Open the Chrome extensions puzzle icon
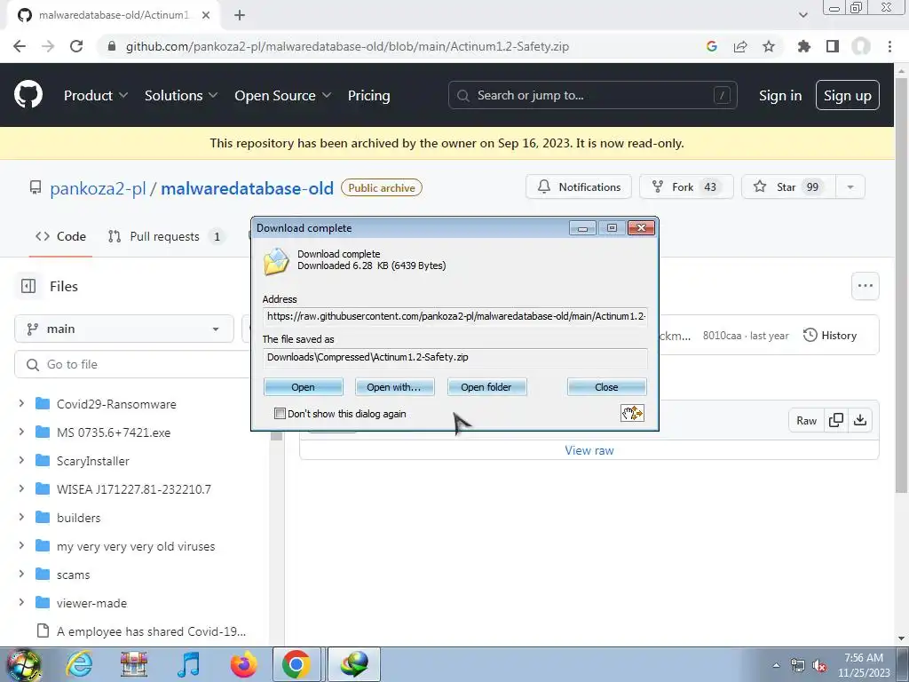This screenshot has height=682, width=909. click(x=803, y=46)
